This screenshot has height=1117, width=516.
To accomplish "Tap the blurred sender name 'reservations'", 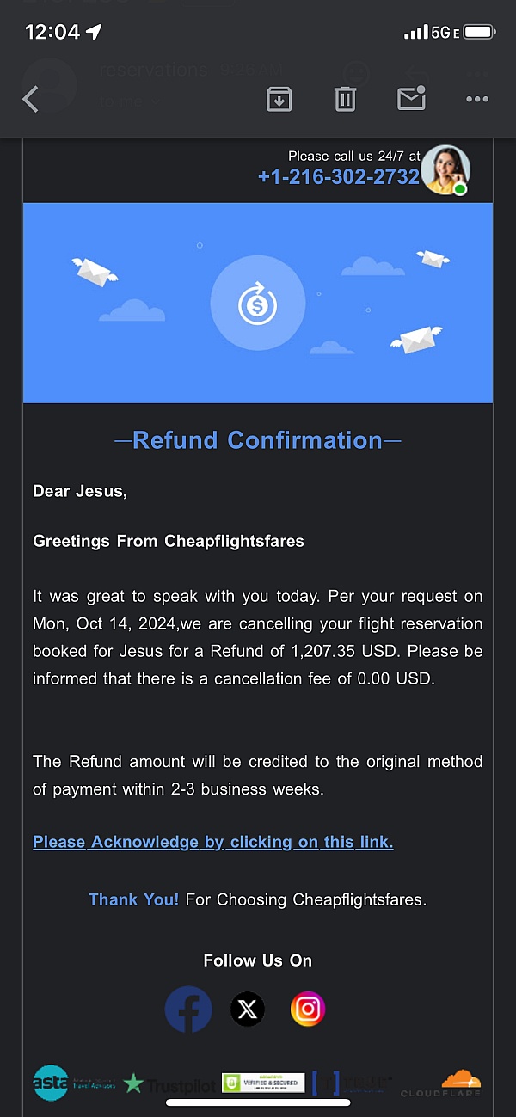I will (153, 70).
